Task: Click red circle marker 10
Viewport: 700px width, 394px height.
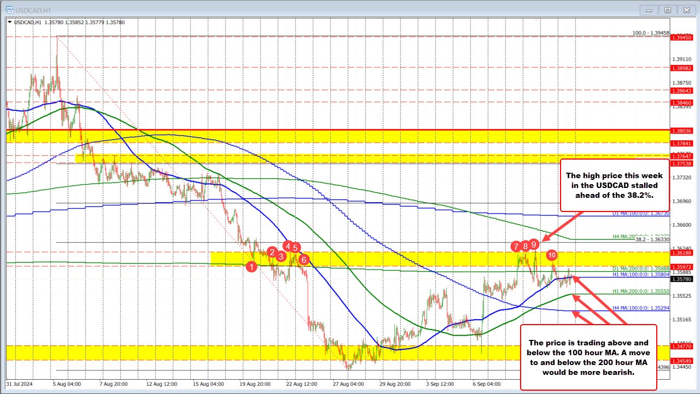Action: 552,255
